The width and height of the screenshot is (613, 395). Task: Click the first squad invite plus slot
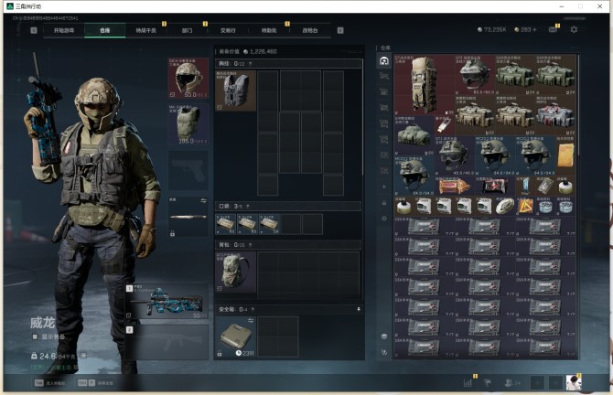tap(538, 383)
